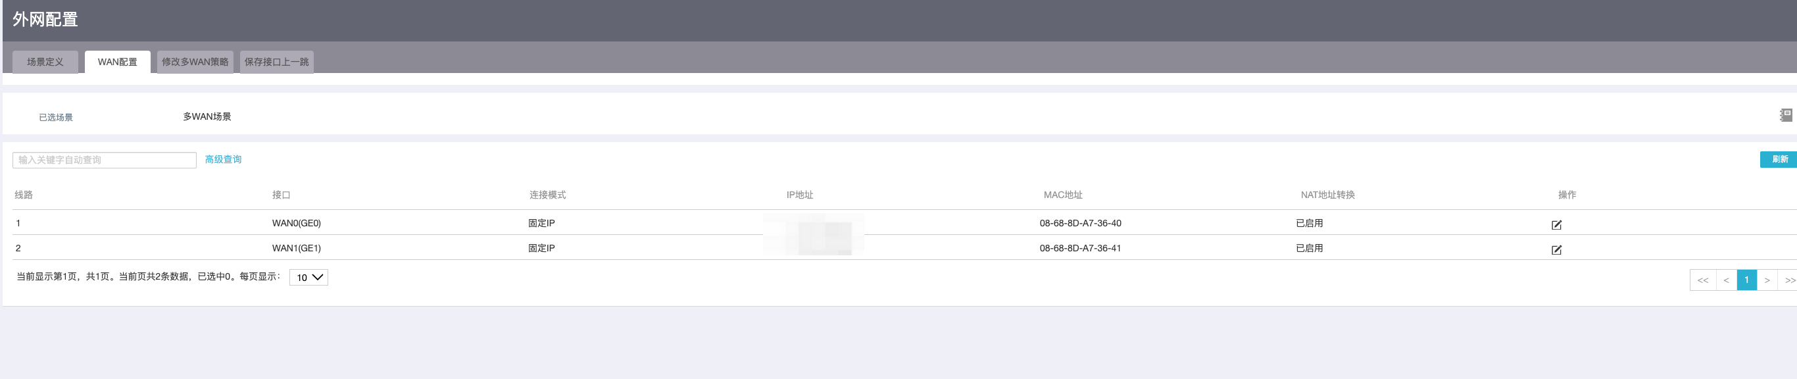Image resolution: width=1797 pixels, height=379 pixels.
Task: Jump to the last page (>>)
Action: pos(1788,280)
